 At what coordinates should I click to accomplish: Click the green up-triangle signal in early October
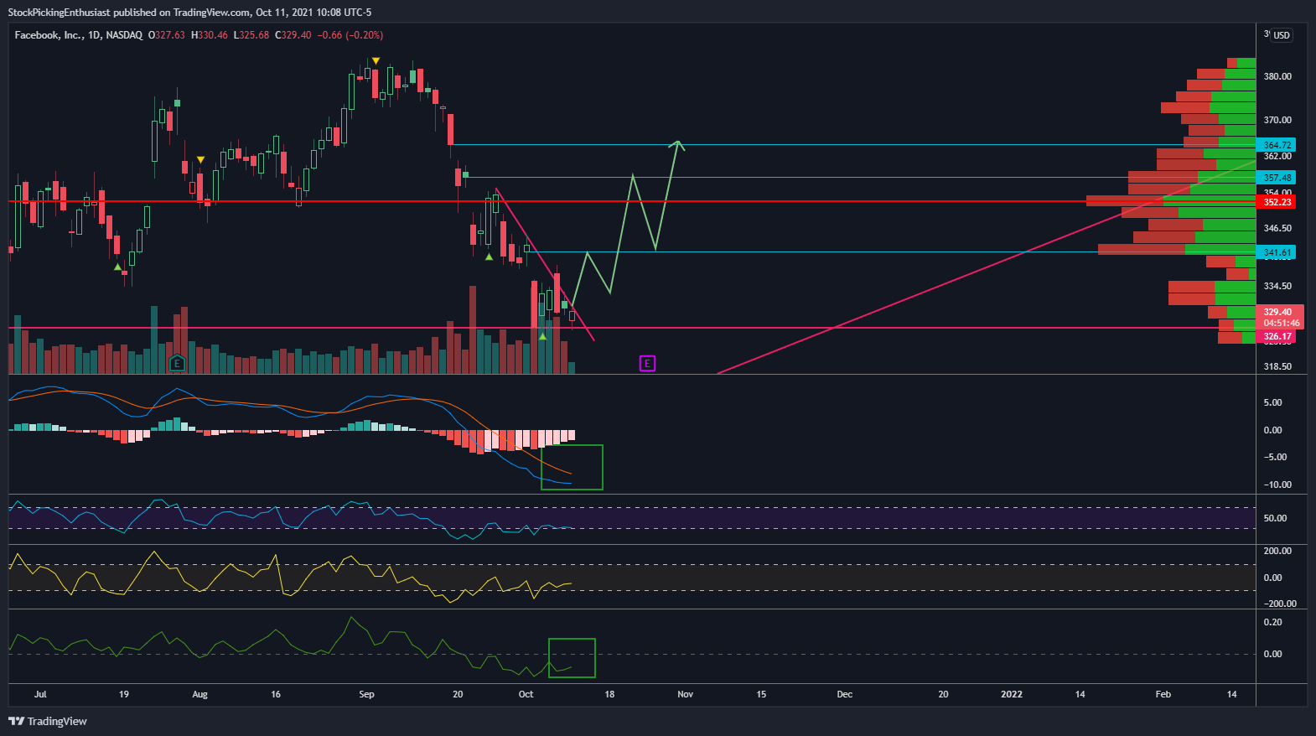click(x=542, y=336)
